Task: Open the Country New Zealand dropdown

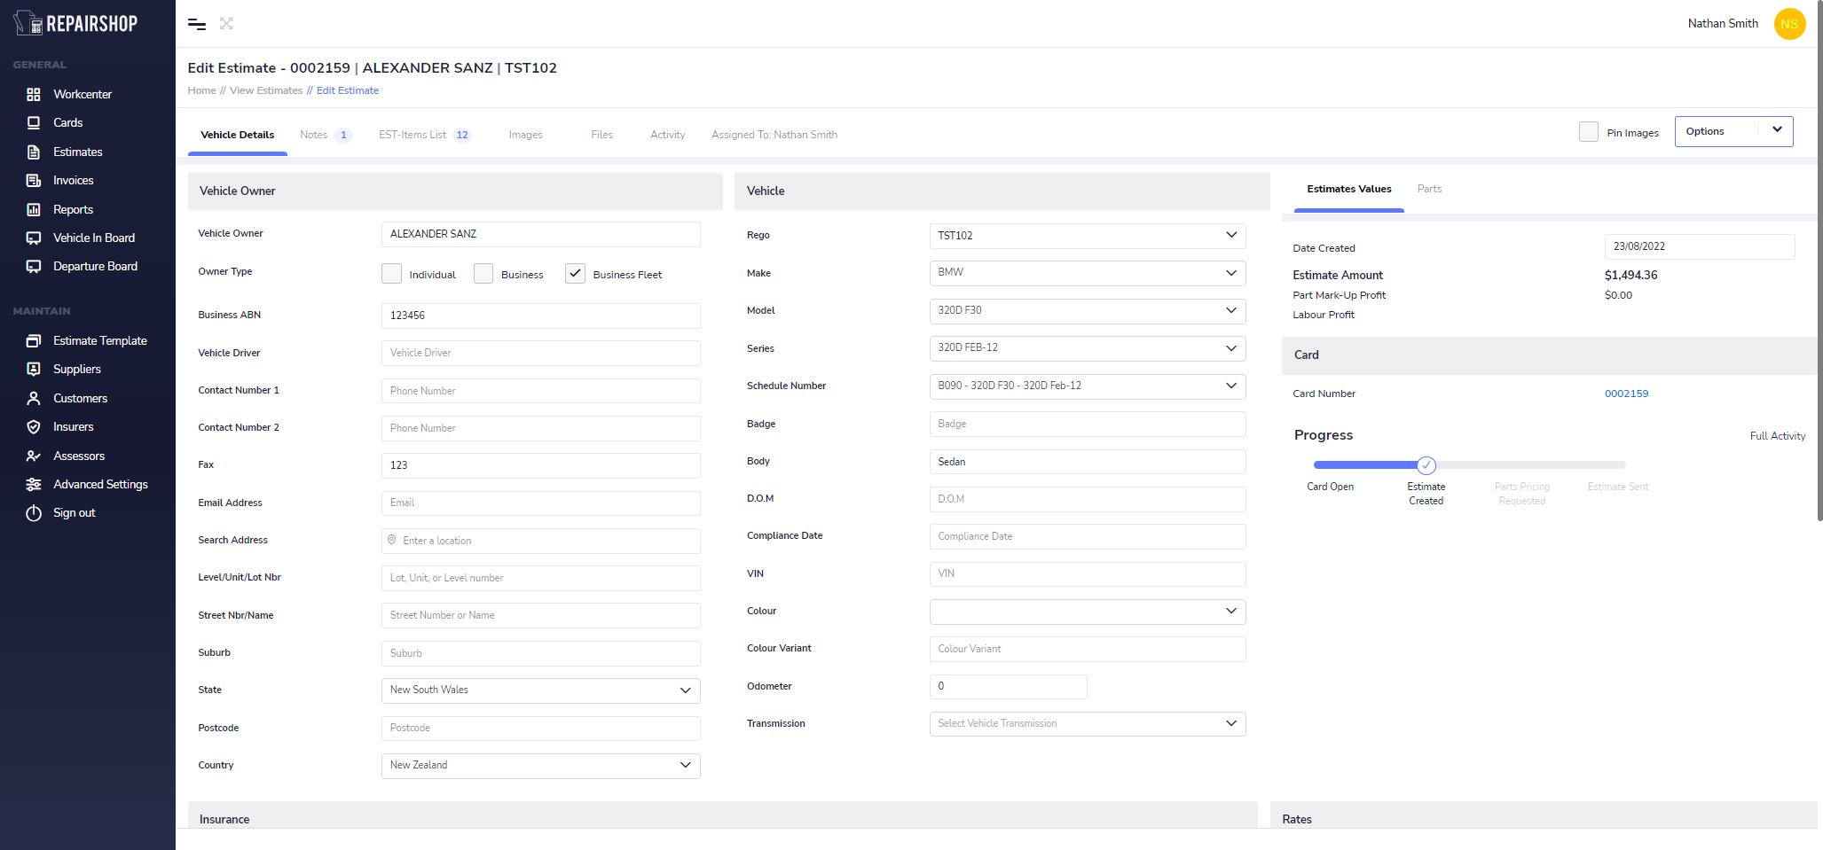Action: (x=541, y=765)
